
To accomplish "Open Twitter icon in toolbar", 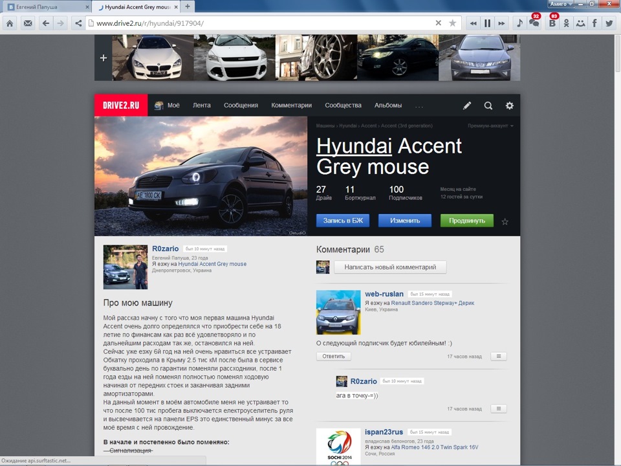I will (x=609, y=23).
